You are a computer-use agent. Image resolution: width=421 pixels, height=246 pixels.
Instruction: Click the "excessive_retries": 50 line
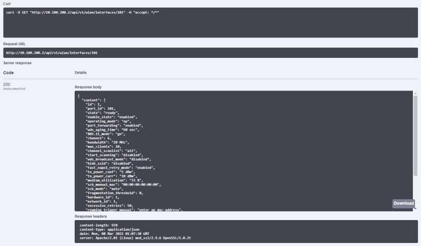(109, 205)
